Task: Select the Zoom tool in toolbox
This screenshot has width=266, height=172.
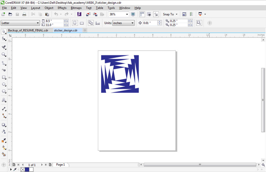Action: (4, 54)
